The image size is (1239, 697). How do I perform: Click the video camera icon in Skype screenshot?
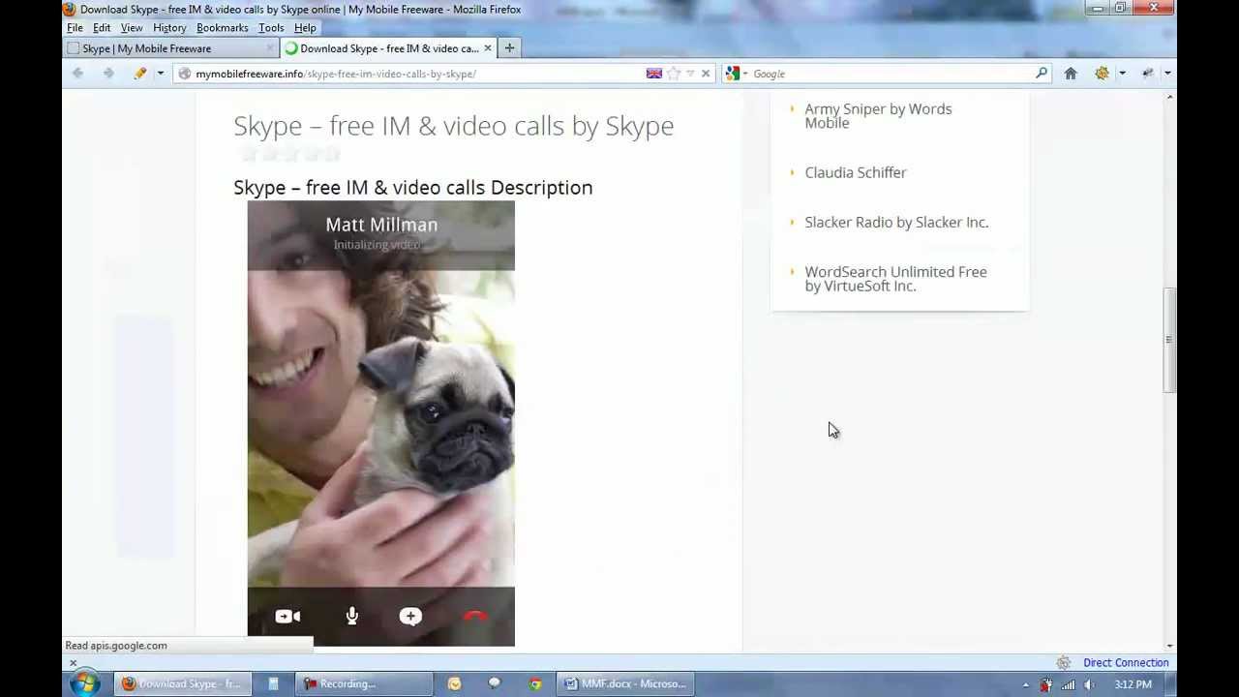coord(287,617)
